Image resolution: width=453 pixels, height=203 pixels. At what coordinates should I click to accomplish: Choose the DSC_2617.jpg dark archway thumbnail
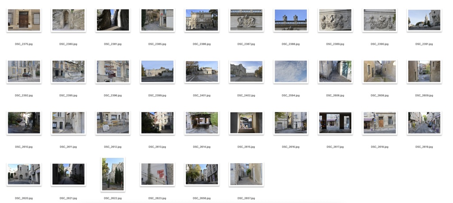pyautogui.click(x=335, y=123)
